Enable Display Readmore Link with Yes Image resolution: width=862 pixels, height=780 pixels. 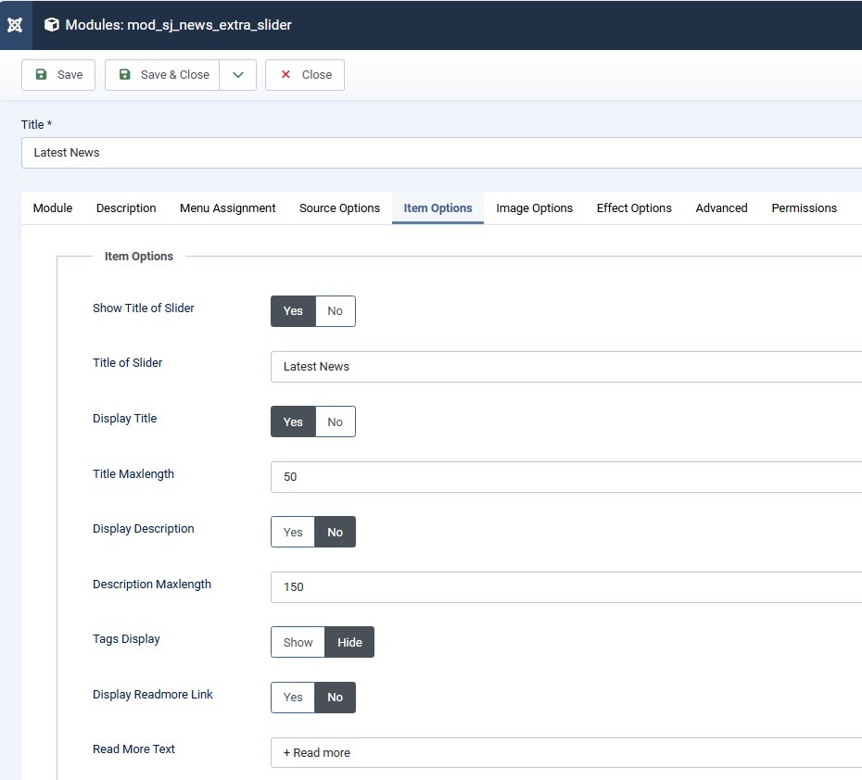293,698
